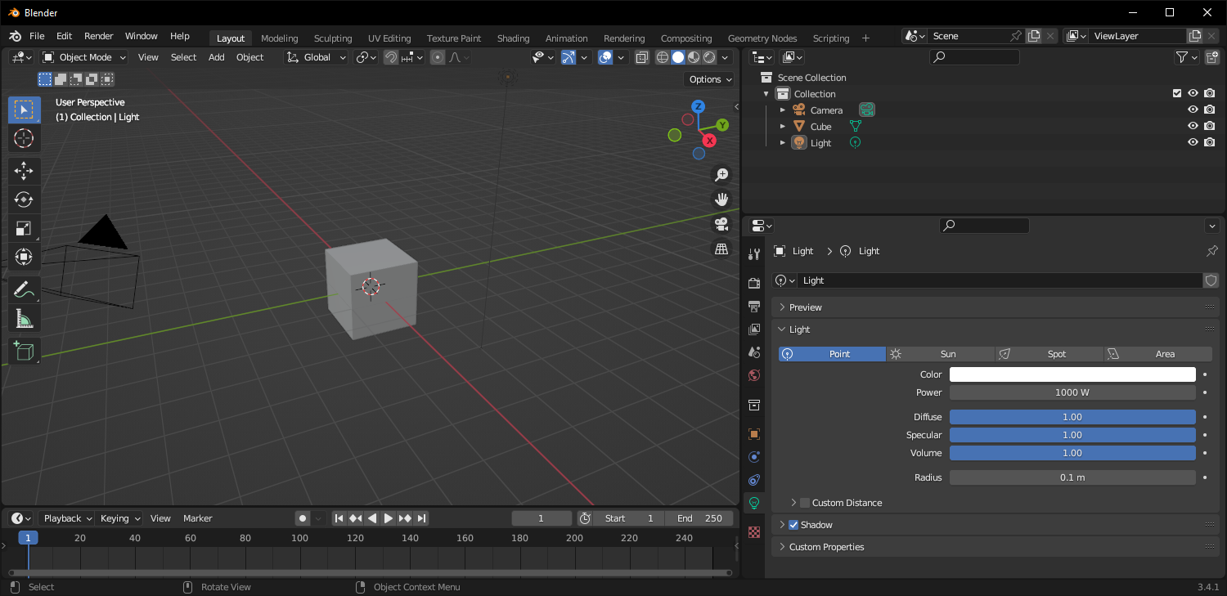Hide the Camera in viewport
Screen dimensions: 1227x596
[x=1193, y=110]
